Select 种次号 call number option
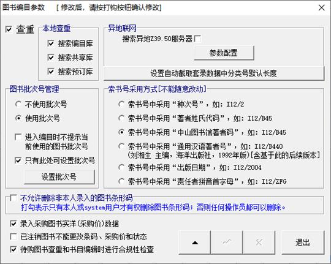This screenshot has height=264, width=331. tap(121, 104)
